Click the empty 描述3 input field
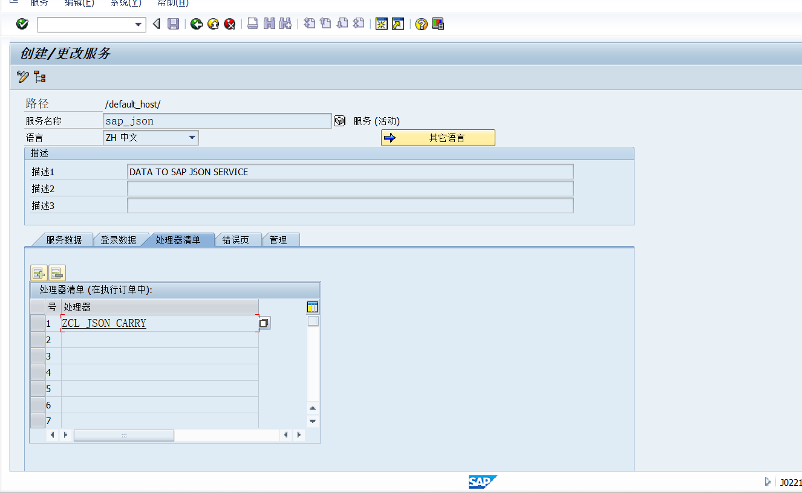Viewport: 802px width, 493px height. (x=350, y=206)
